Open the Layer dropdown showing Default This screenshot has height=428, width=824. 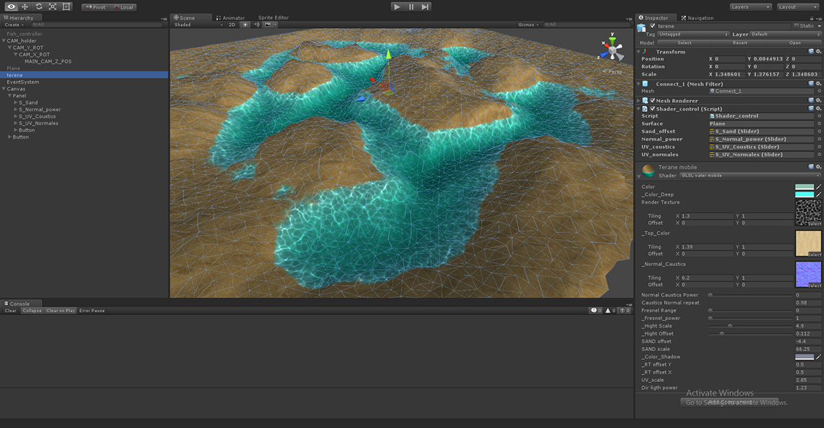[786, 34]
